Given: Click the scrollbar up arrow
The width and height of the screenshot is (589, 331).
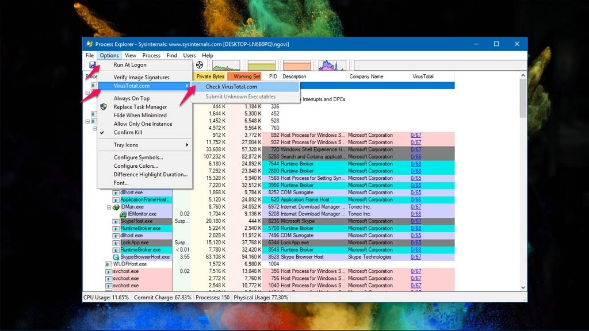Looking at the screenshot, I should [523, 75].
